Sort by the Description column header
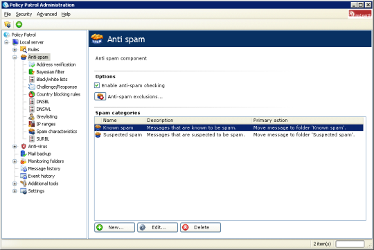Screen dimensions: 374x250 tap(198, 120)
